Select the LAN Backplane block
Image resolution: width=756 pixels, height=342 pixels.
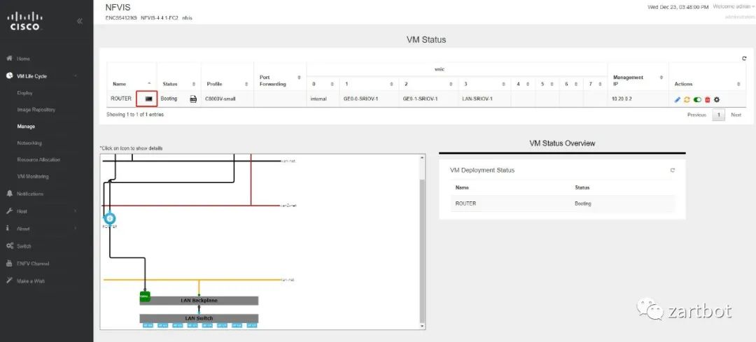pos(199,301)
